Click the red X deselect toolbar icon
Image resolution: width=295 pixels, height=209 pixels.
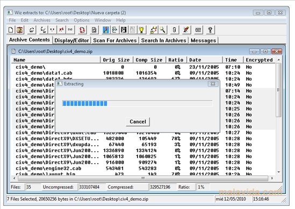(x=61, y=30)
